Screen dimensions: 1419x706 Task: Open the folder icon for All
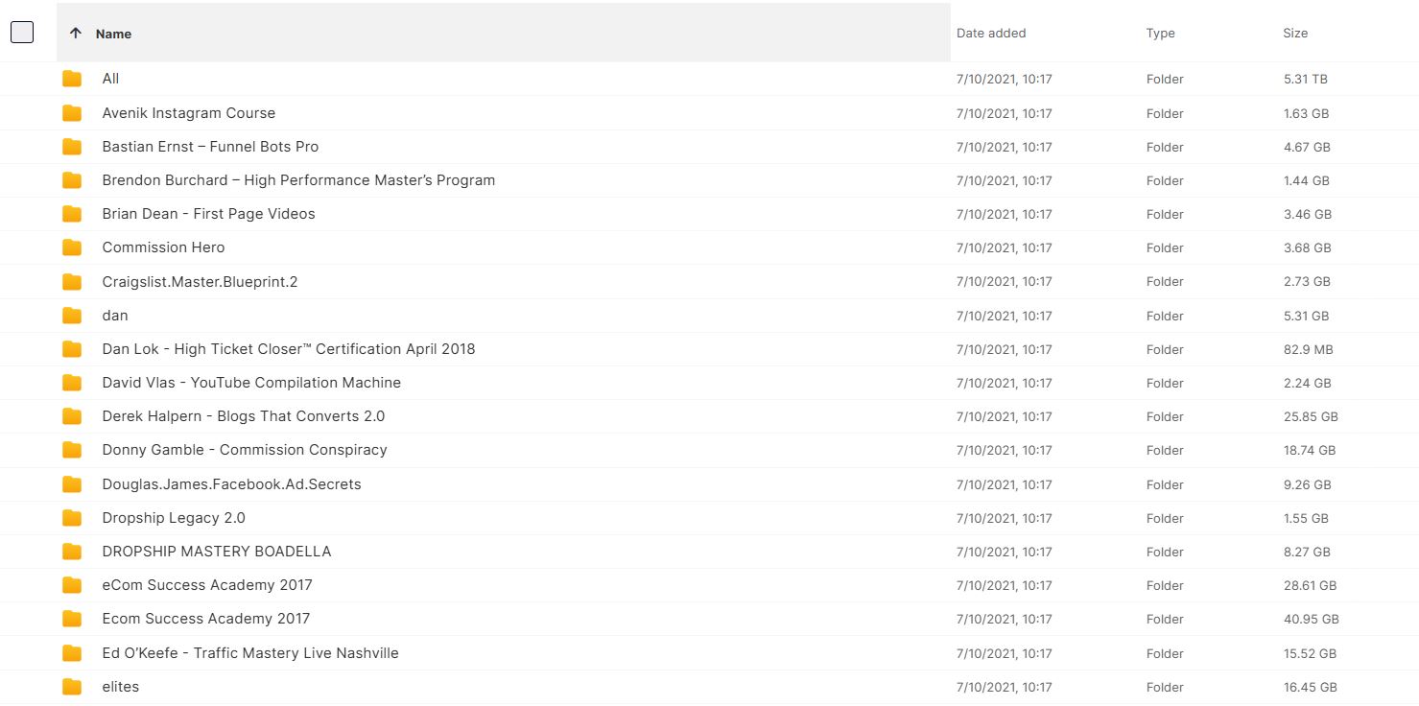(72, 79)
